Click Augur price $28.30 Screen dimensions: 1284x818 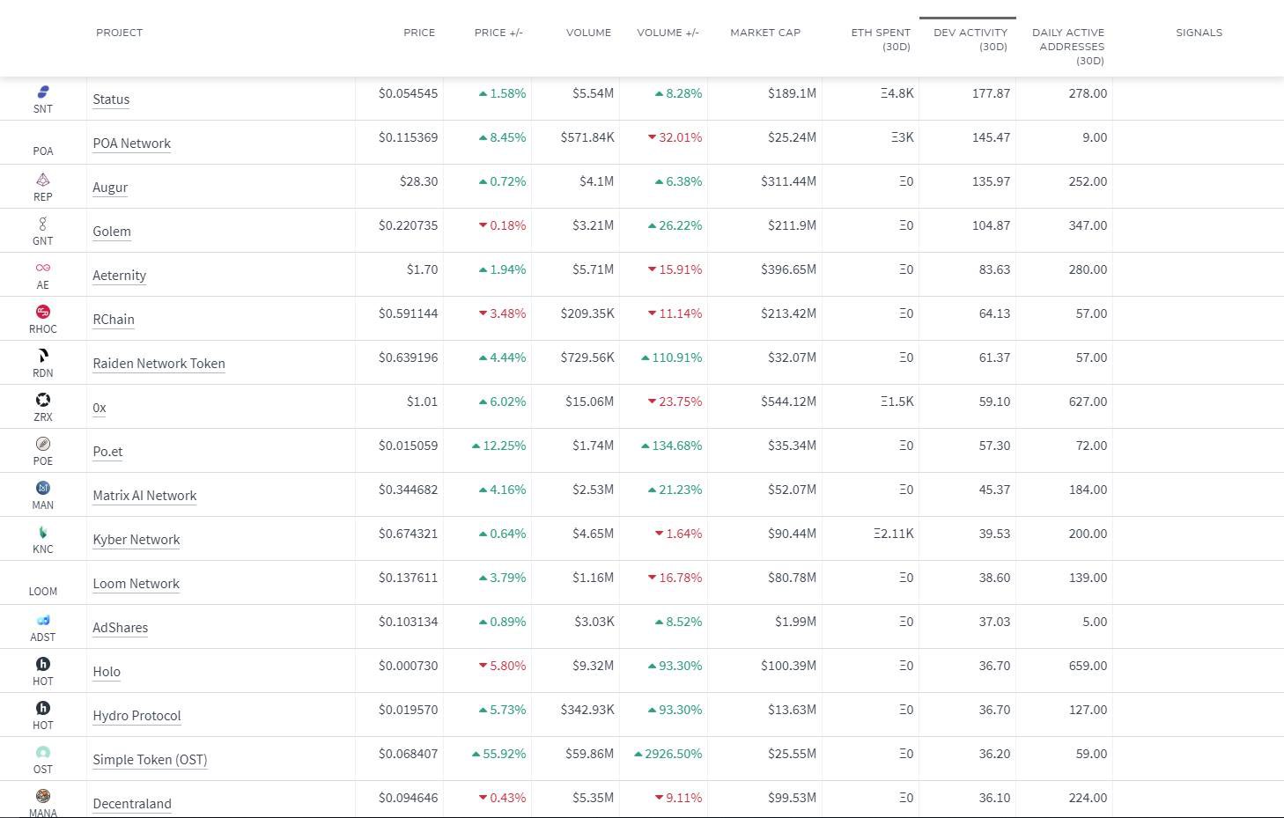tap(418, 181)
